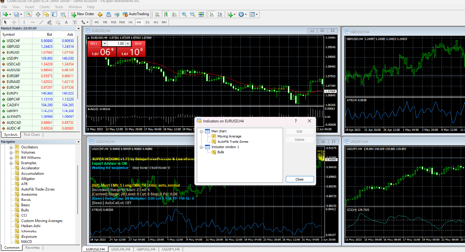Toggle the Data Window icon
This screenshot has width=465, height=252.
tap(38, 14)
